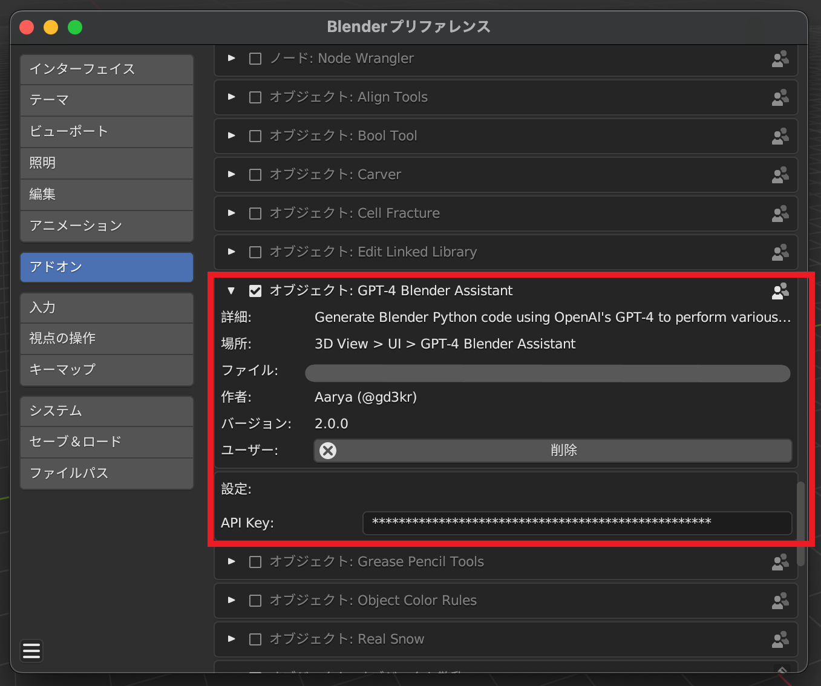Expand the Real Snow add-on details
821x686 pixels.
231,639
